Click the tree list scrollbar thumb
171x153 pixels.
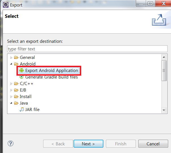164,71
